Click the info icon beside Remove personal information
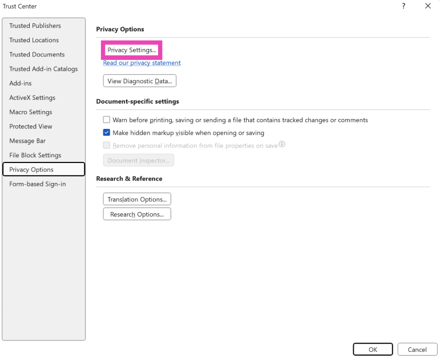The image size is (440, 358). point(282,145)
